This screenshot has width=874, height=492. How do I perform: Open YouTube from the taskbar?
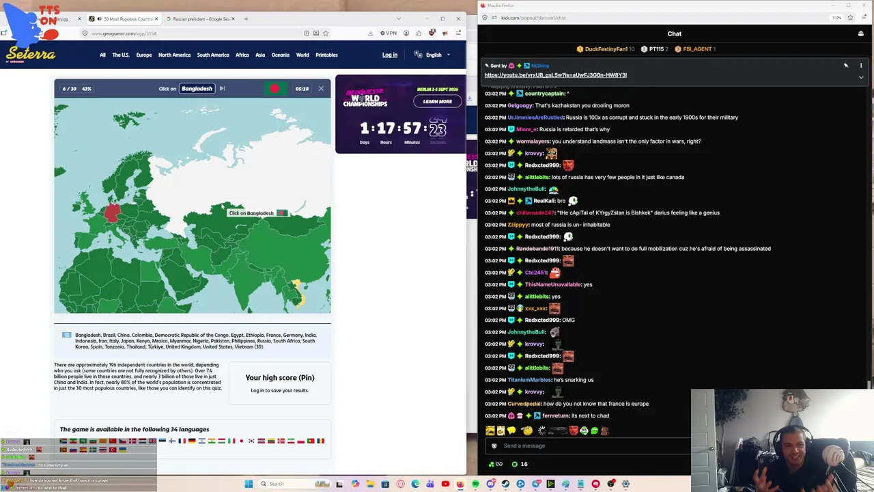tap(445, 484)
